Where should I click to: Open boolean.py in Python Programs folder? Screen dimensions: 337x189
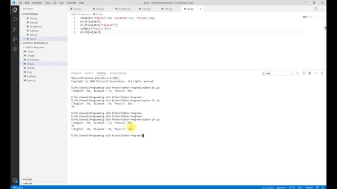pos(33,59)
